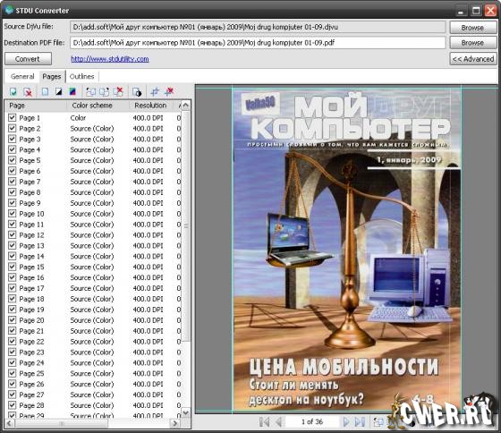Set source color scheme via blank page icon
This screenshot has height=433, width=501.
point(45,92)
